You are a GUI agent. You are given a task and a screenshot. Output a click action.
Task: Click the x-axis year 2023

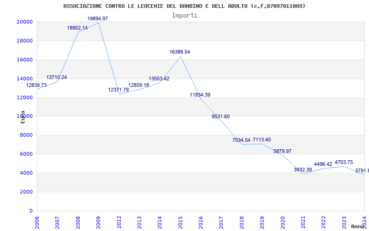click(x=344, y=222)
